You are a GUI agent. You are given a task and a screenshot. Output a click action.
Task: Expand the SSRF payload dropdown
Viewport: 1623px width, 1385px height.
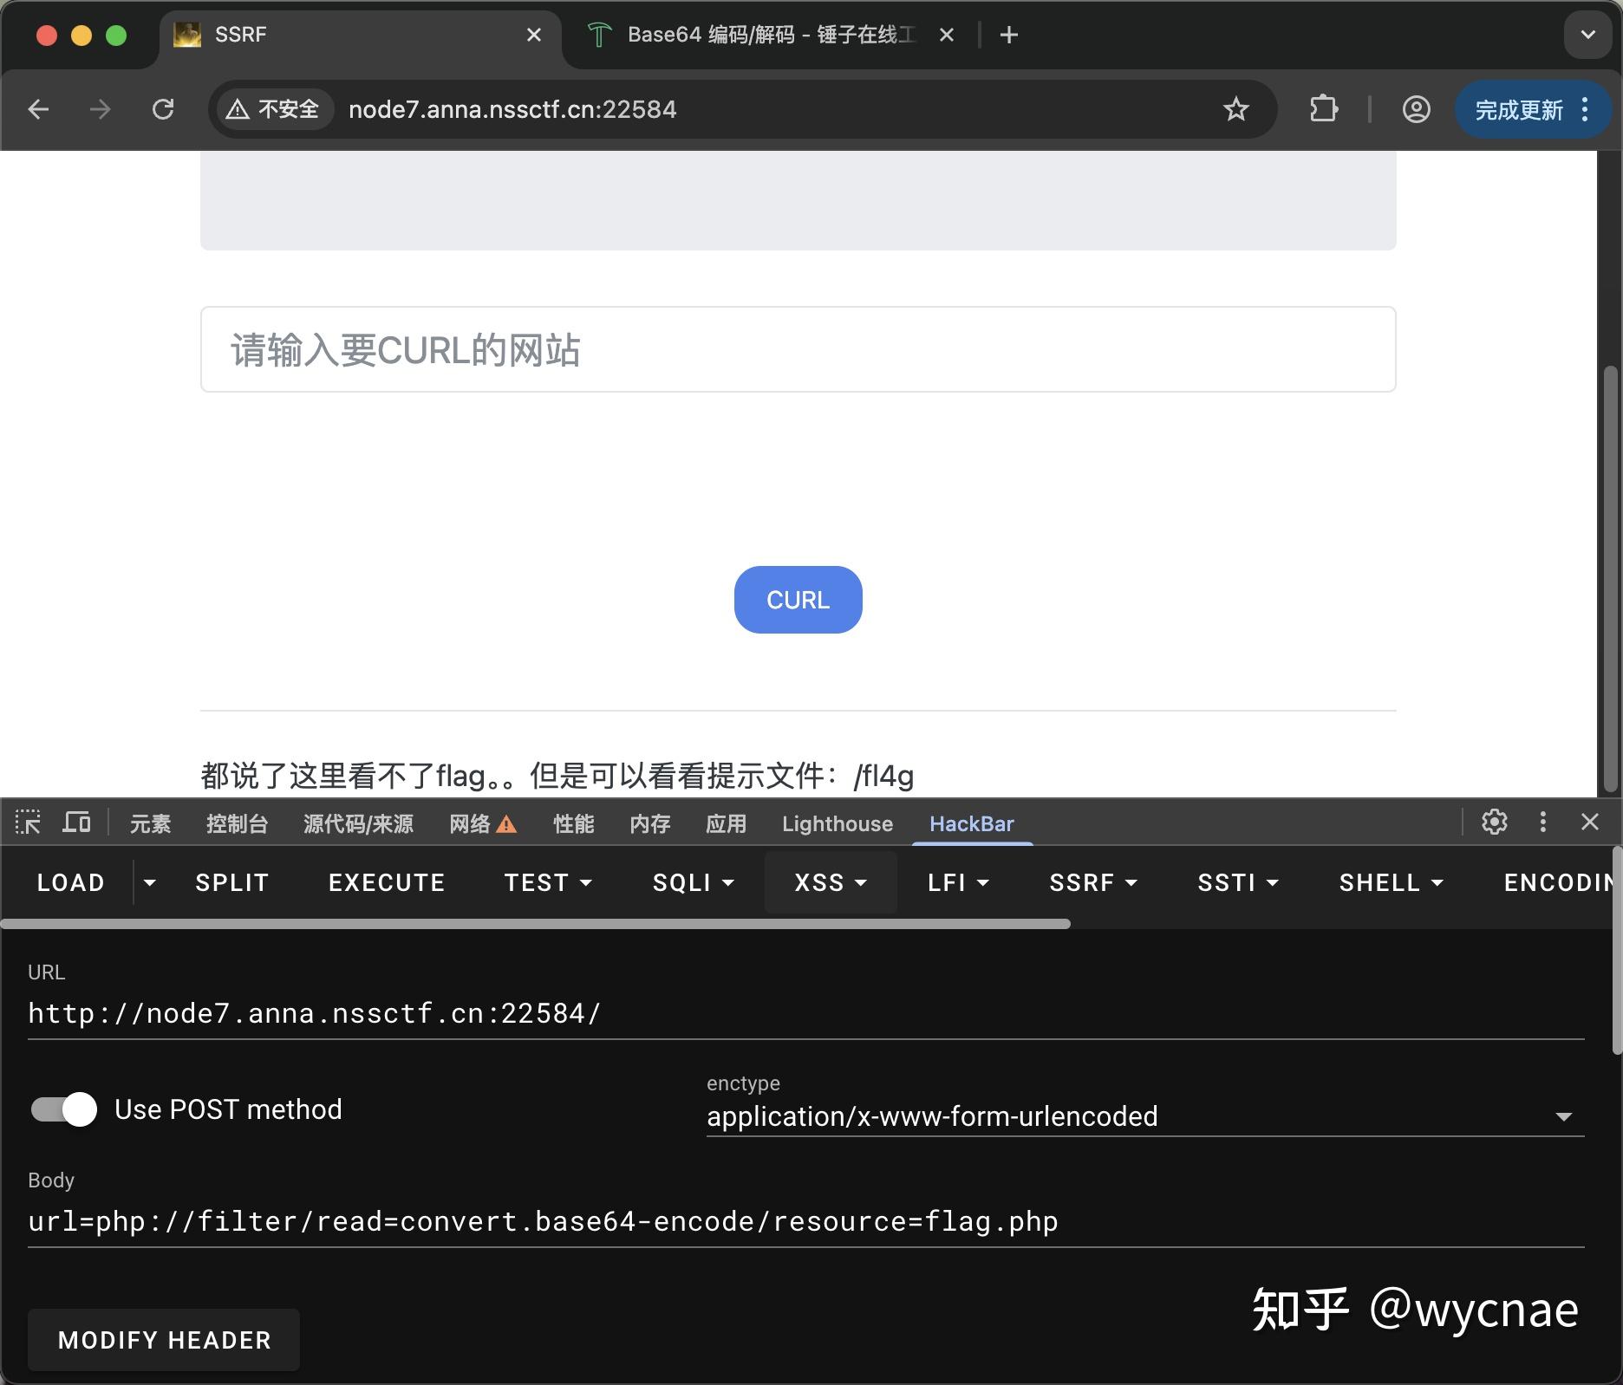[x=1092, y=882]
